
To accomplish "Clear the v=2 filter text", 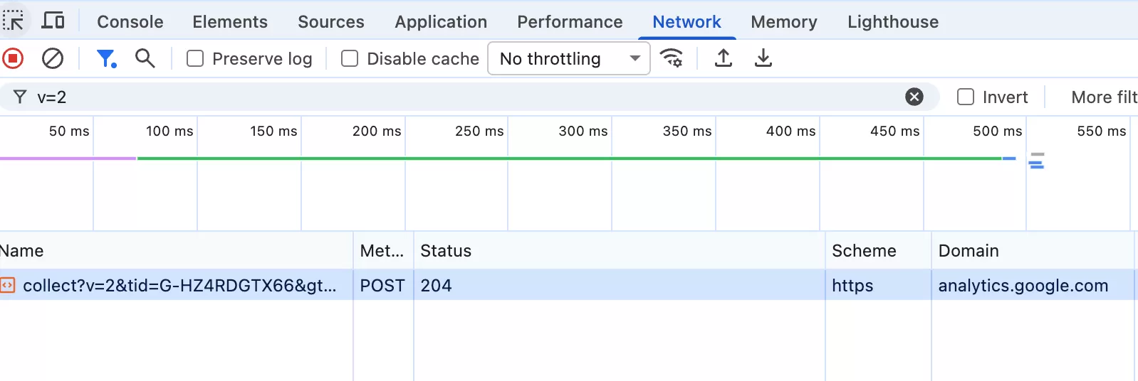I will [x=914, y=97].
